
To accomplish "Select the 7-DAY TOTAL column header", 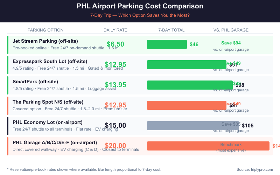I will [171, 30].
